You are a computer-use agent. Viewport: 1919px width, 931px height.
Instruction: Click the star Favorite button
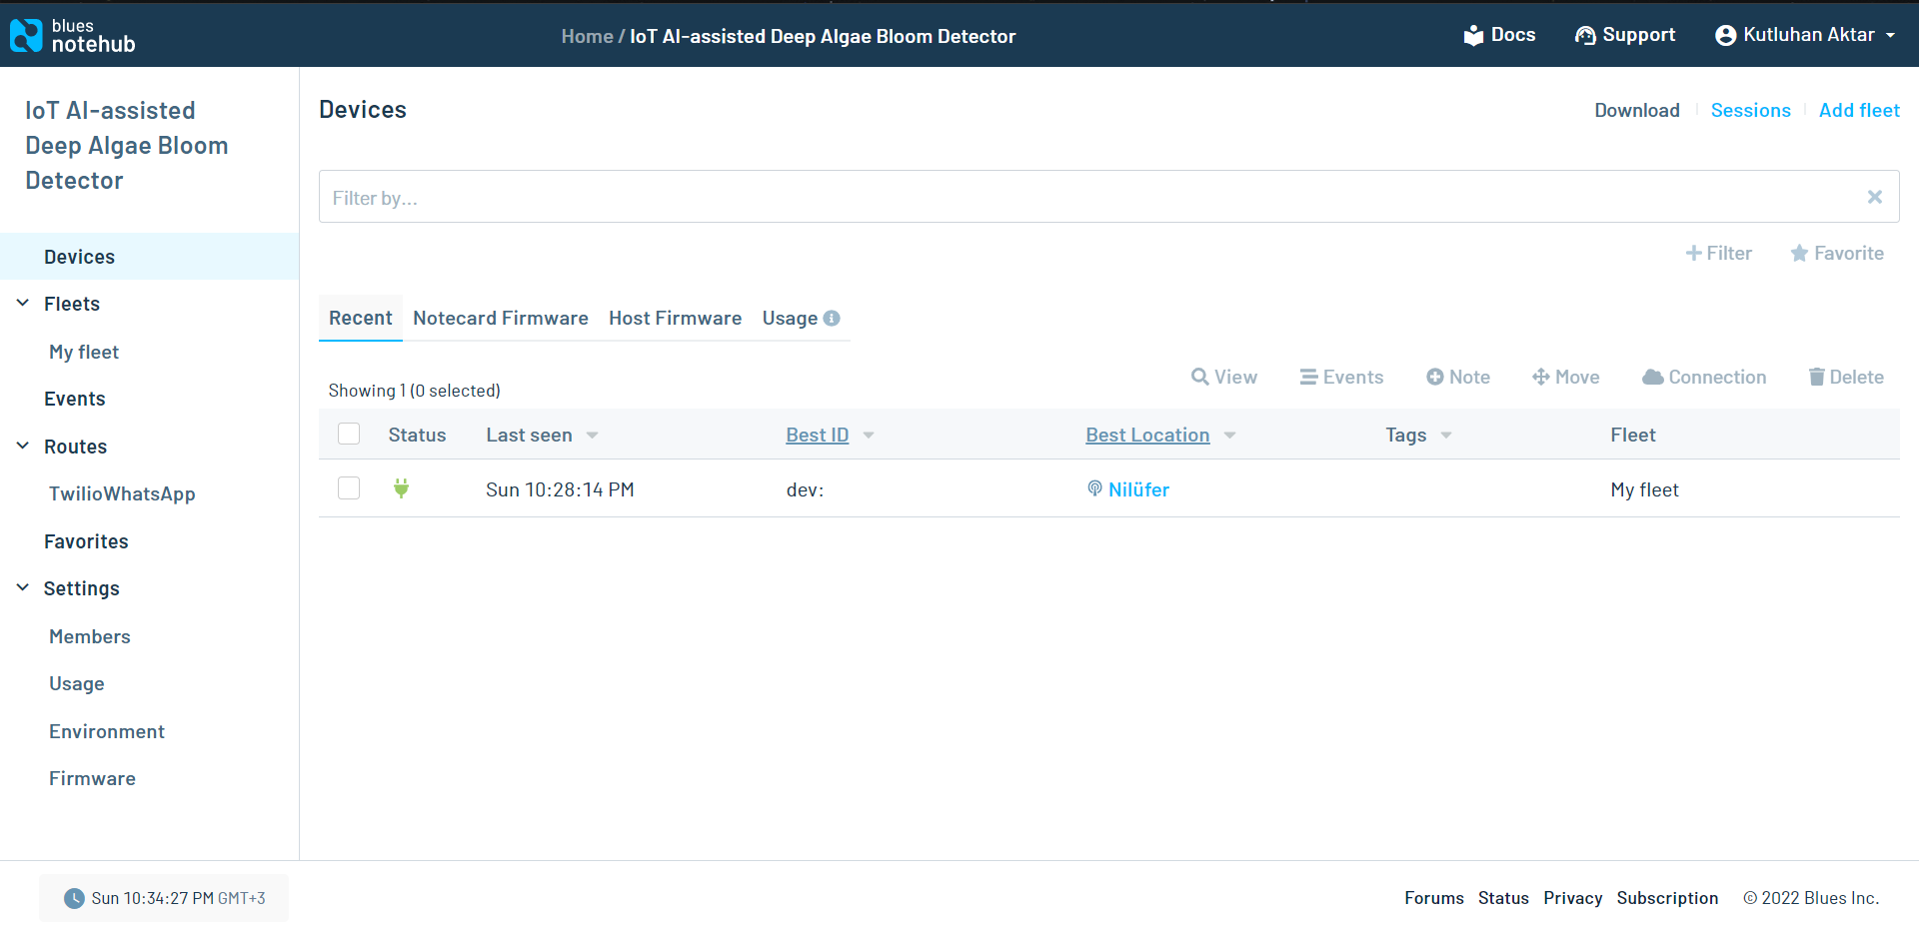coord(1837,253)
